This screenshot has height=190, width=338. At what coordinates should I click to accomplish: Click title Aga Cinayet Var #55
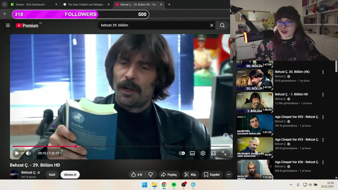tap(297, 117)
